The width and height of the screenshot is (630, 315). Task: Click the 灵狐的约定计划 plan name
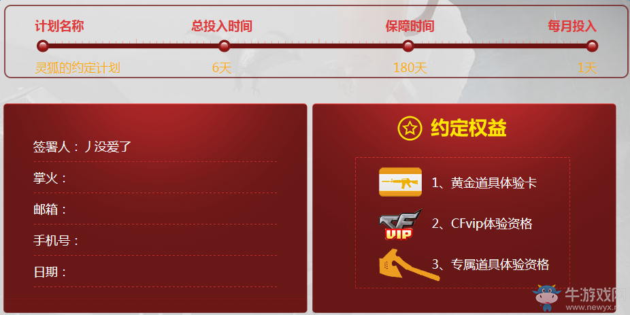coord(78,68)
